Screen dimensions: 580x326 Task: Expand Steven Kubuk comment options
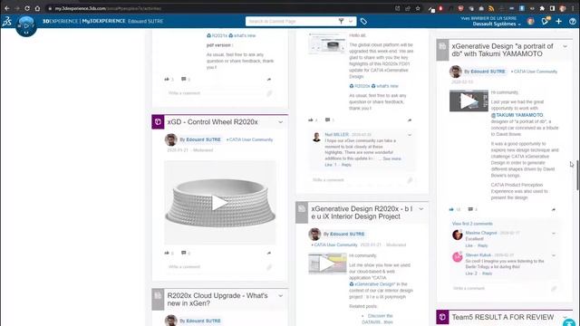pyautogui.click(x=554, y=255)
